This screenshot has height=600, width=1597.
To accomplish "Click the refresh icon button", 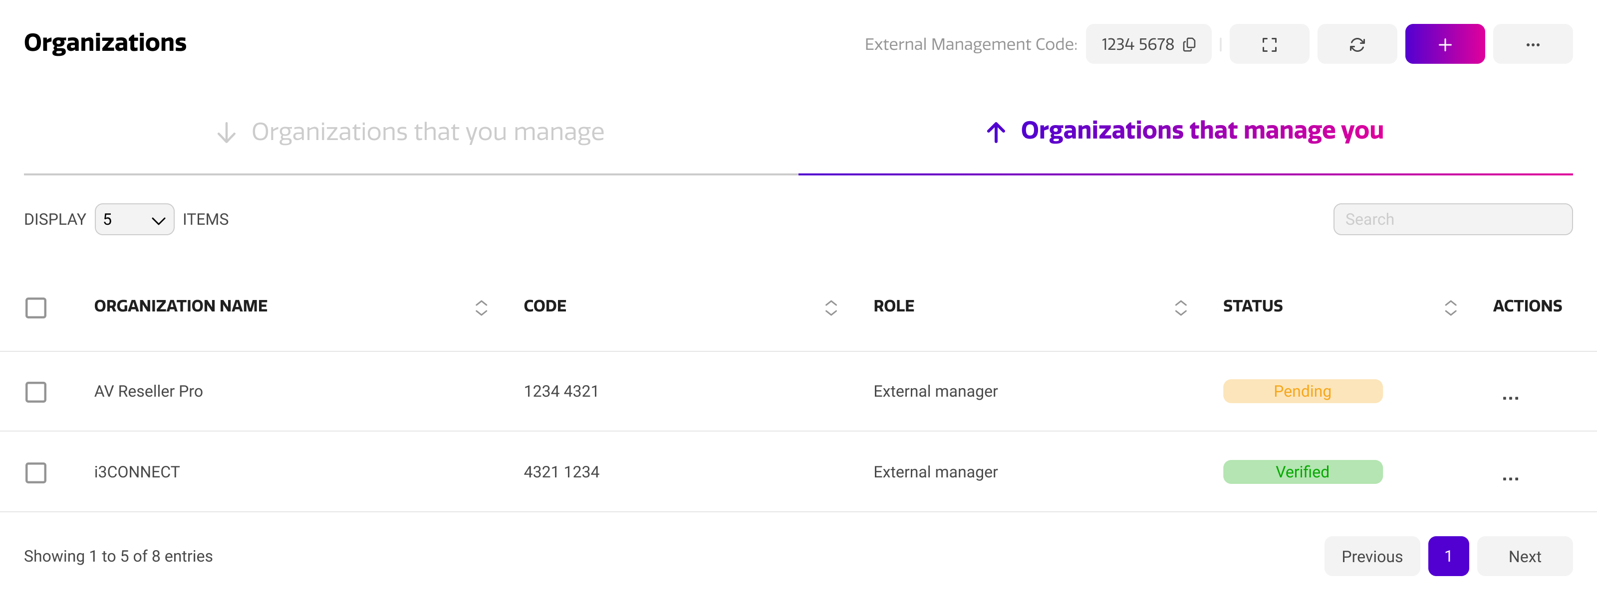I will coord(1357,44).
